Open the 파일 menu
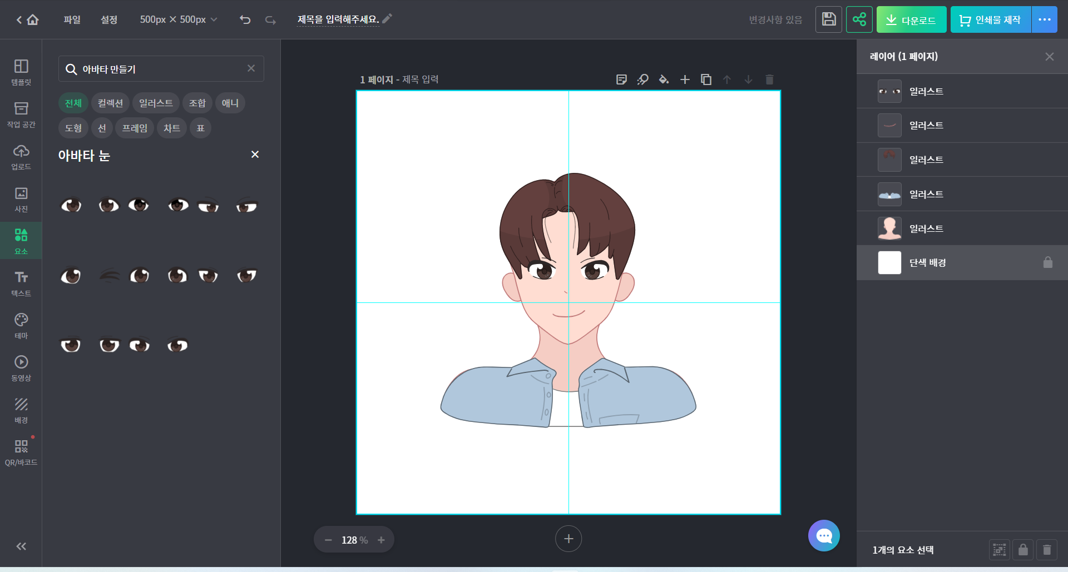Viewport: 1068px width, 572px height. (72, 20)
